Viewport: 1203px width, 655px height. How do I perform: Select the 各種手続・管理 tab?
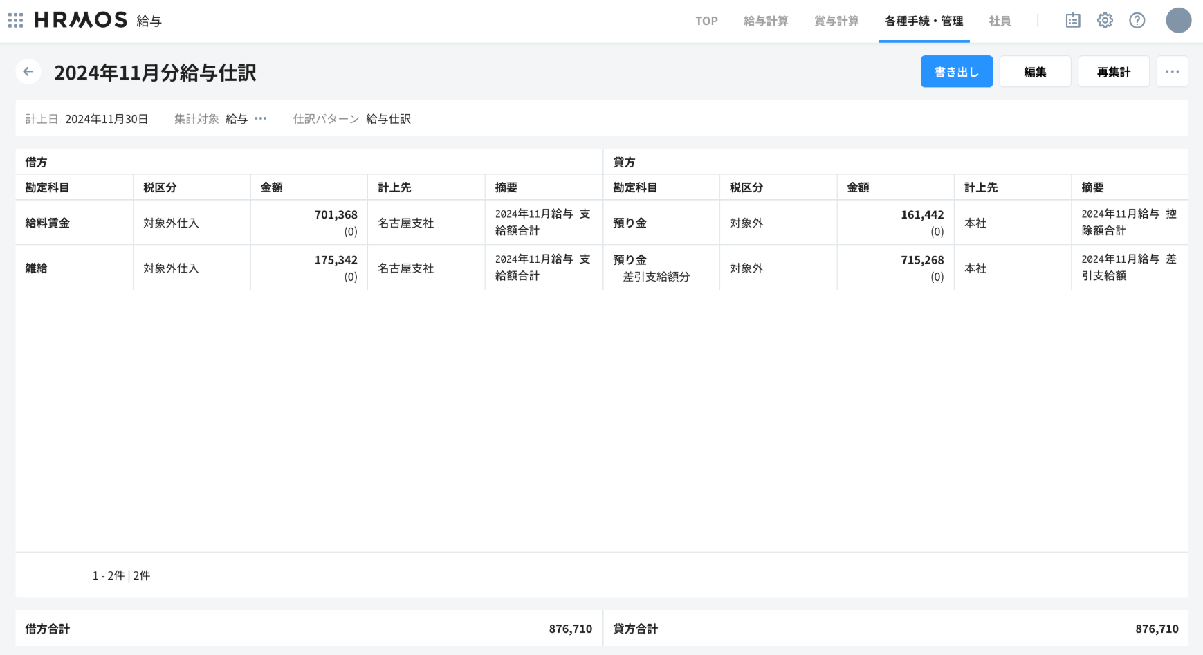click(x=924, y=21)
